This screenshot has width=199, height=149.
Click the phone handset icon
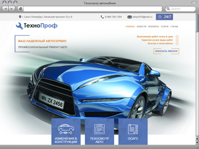pos(102,17)
